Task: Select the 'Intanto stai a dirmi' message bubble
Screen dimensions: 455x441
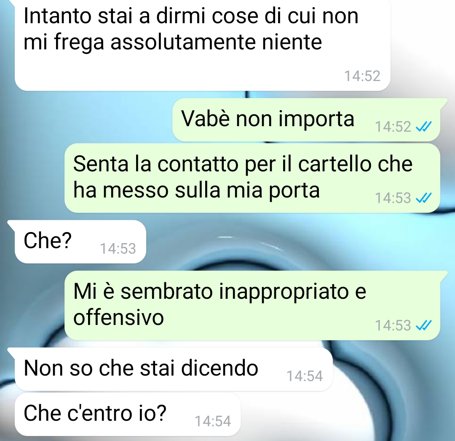Action: tap(203, 45)
